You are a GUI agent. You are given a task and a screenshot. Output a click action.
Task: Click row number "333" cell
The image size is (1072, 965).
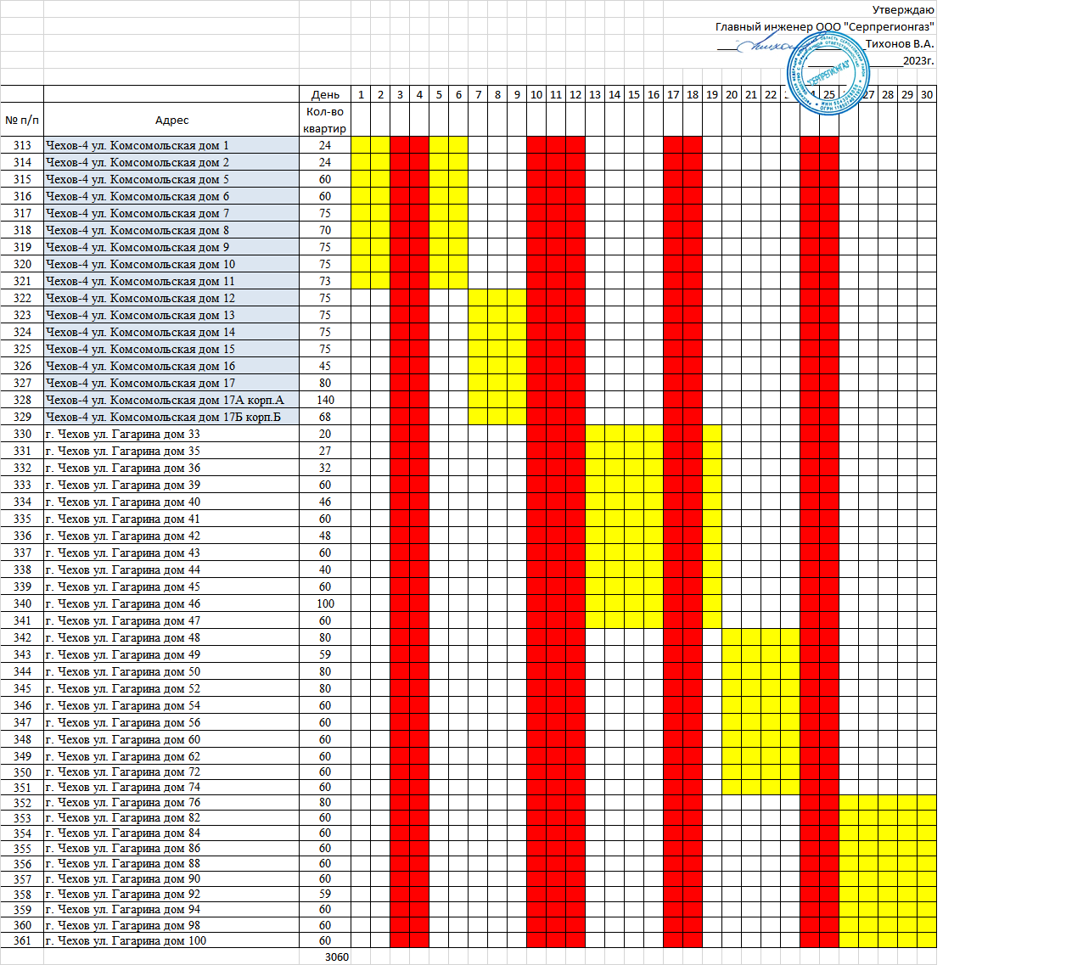pyautogui.click(x=22, y=485)
